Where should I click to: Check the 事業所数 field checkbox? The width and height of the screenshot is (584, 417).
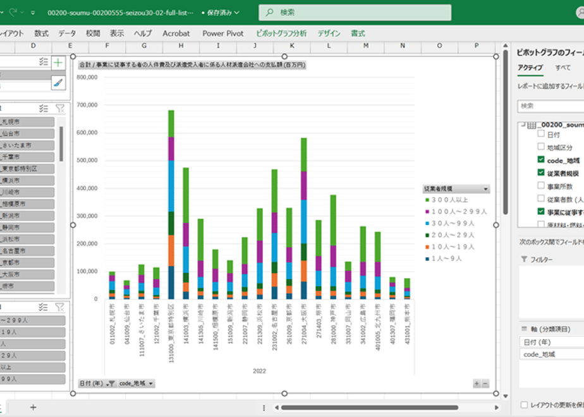pyautogui.click(x=541, y=185)
